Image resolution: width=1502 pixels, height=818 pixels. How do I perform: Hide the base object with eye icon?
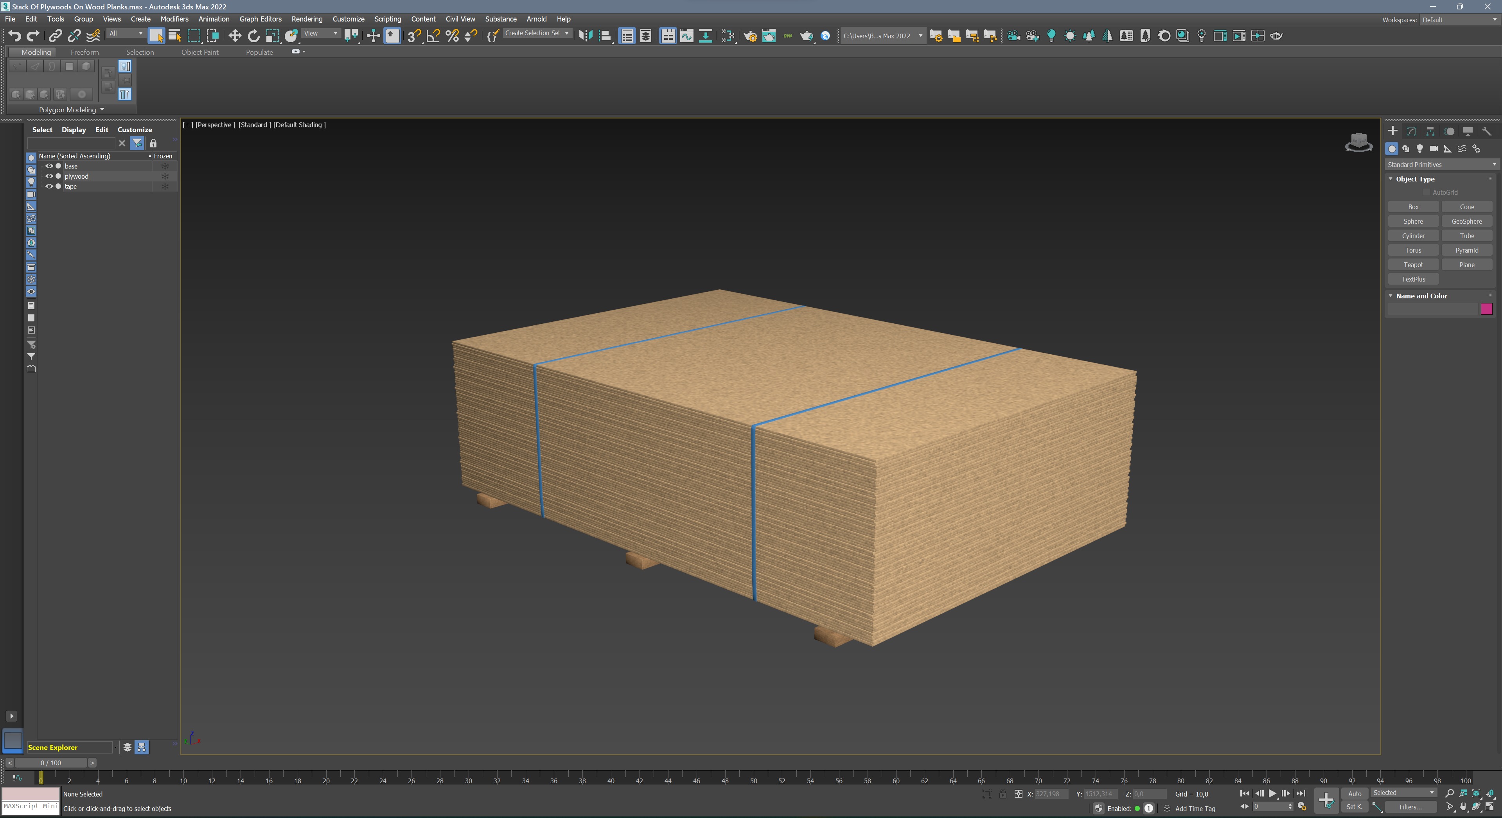click(x=49, y=166)
